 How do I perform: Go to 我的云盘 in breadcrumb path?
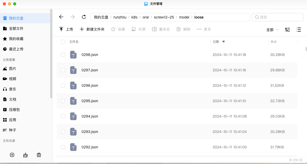[x=101, y=17]
